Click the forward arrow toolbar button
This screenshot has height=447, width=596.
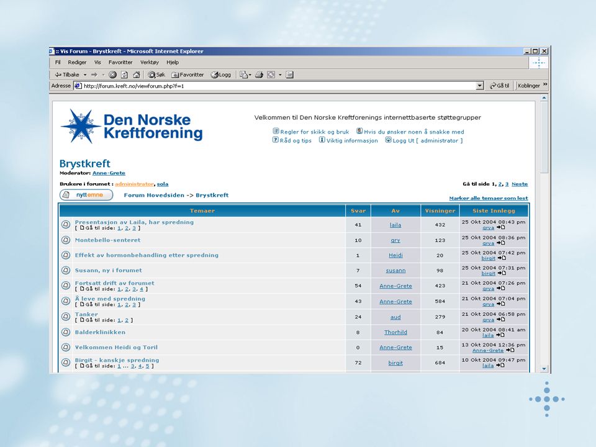pos(94,75)
